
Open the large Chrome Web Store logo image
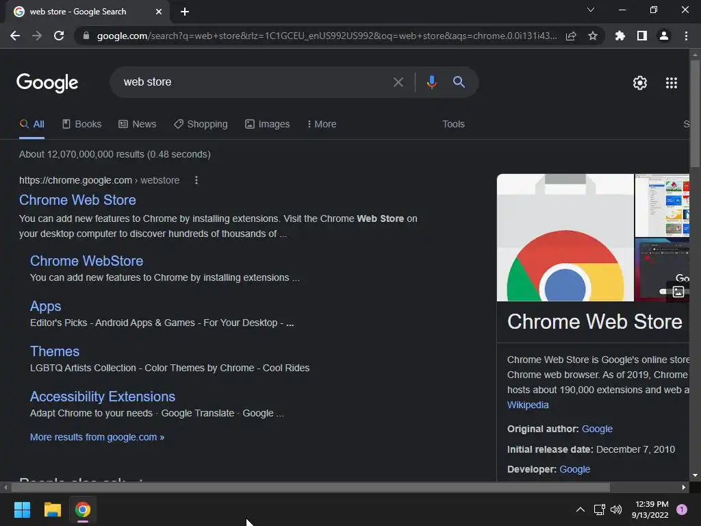(x=565, y=238)
